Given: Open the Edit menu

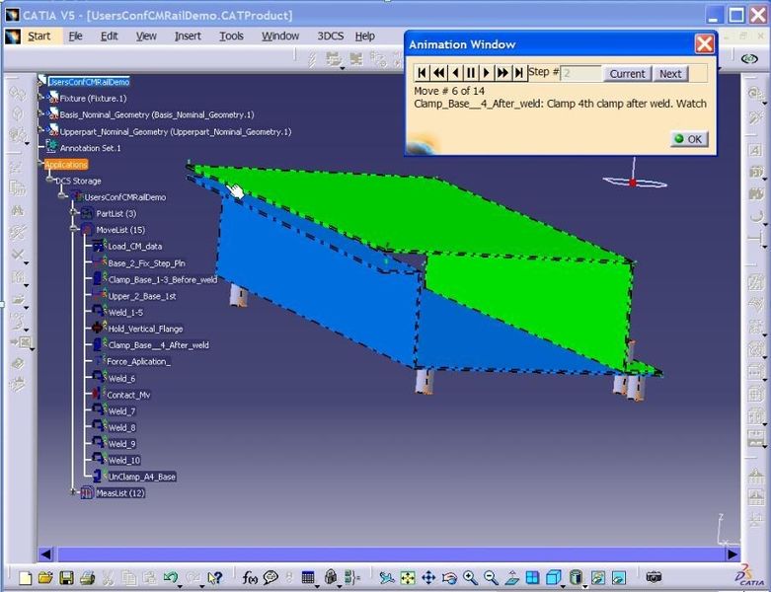Looking at the screenshot, I should pyautogui.click(x=110, y=36).
